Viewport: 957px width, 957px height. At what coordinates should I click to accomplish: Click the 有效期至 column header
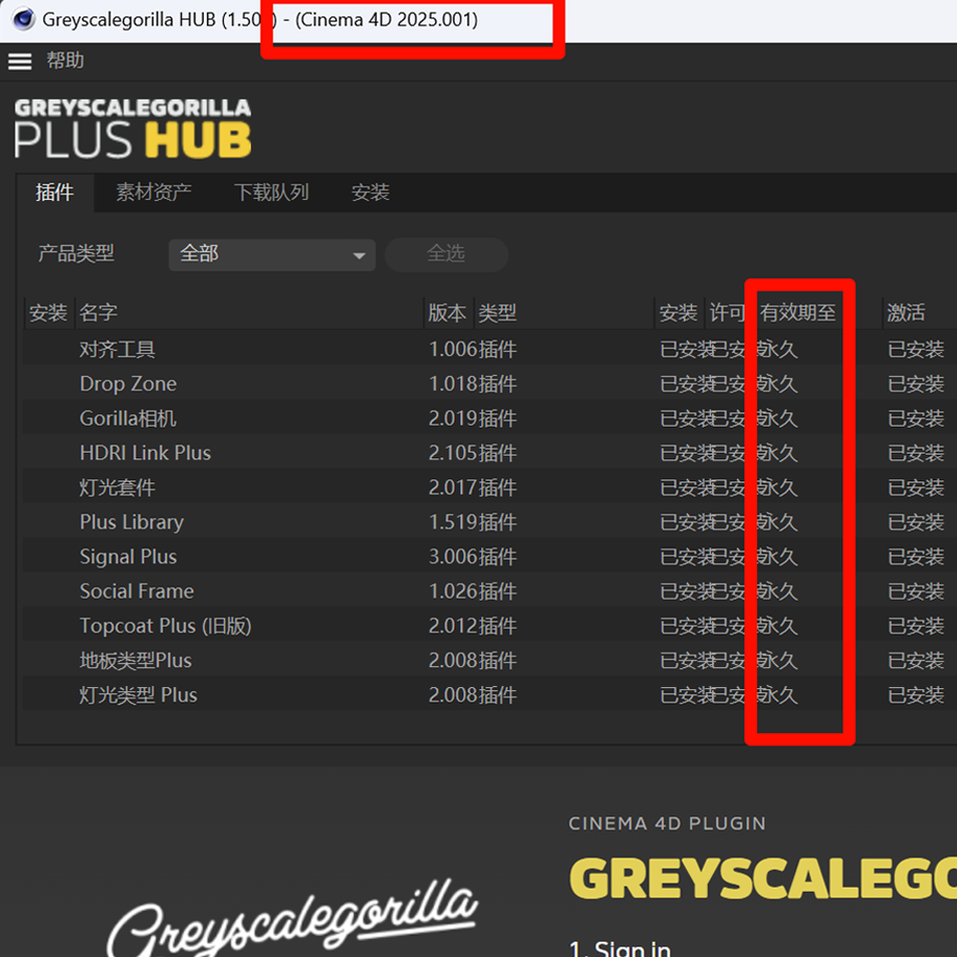(x=798, y=313)
